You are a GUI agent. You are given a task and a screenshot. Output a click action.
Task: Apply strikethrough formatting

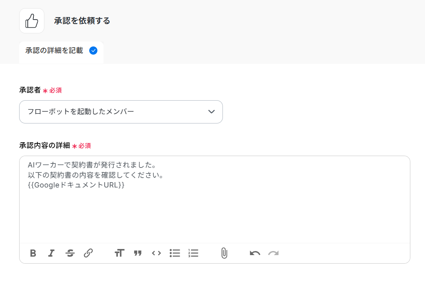70,253
